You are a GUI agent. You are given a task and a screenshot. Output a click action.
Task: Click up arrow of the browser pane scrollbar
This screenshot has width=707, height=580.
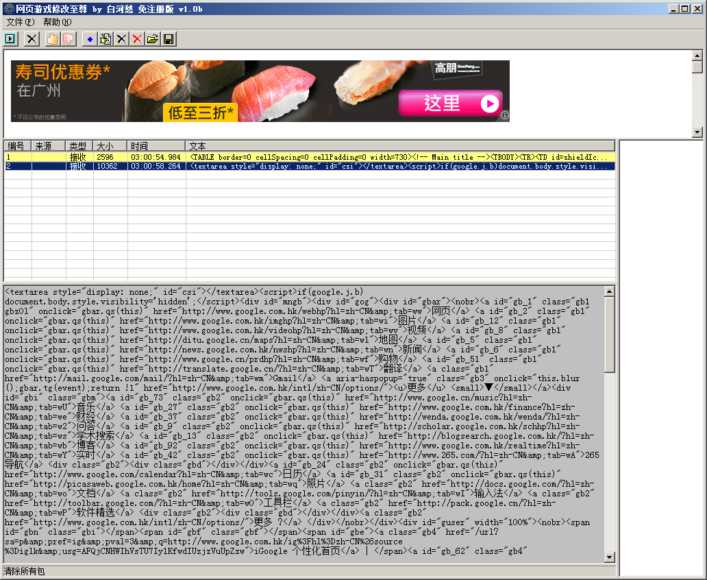[697, 56]
